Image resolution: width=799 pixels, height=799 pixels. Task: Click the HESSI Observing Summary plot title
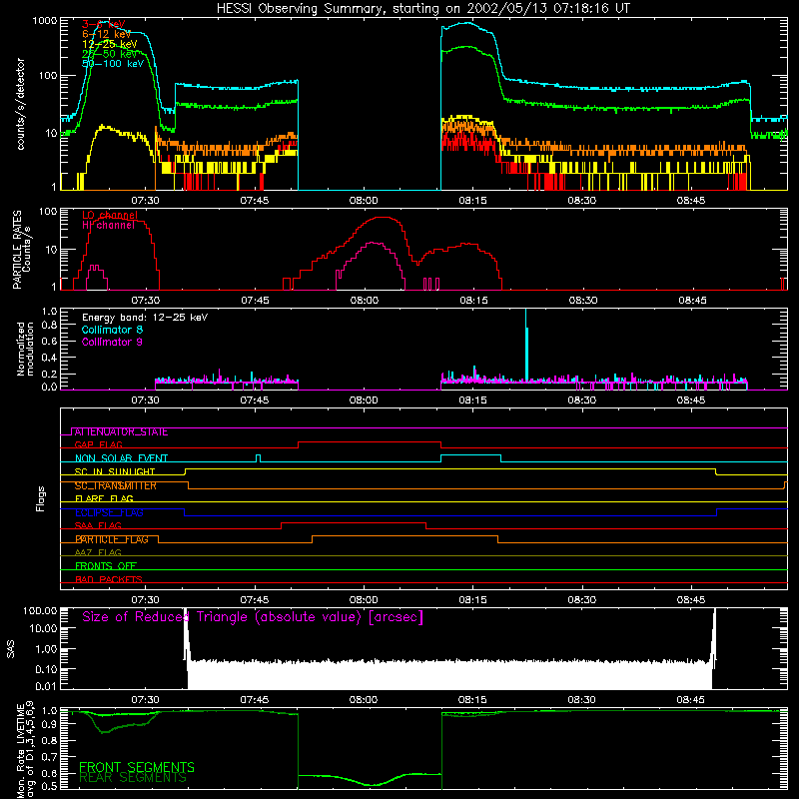[422, 9]
